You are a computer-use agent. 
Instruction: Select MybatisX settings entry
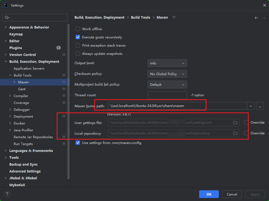(x=17, y=185)
